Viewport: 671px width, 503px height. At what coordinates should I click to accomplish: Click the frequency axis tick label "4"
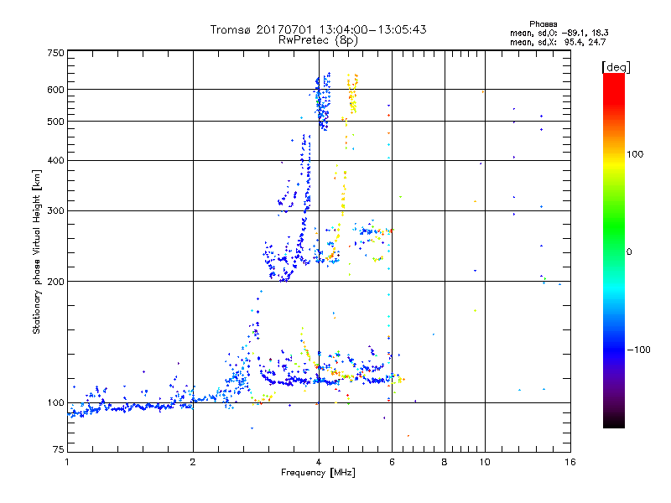[x=319, y=462]
